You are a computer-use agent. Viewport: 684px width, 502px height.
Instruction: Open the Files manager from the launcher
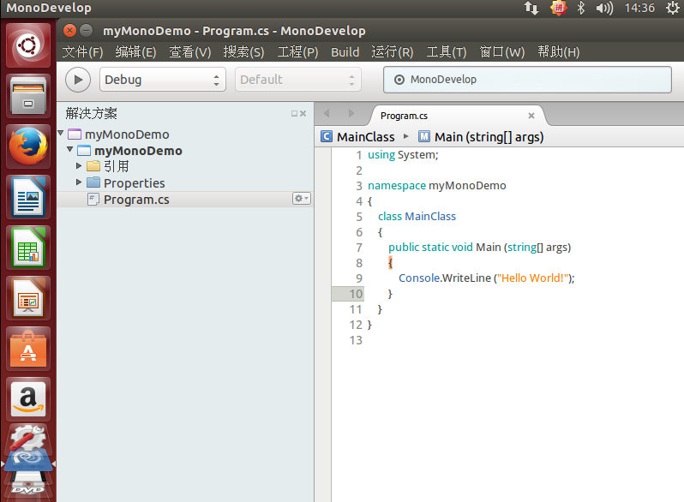pyautogui.click(x=28, y=96)
